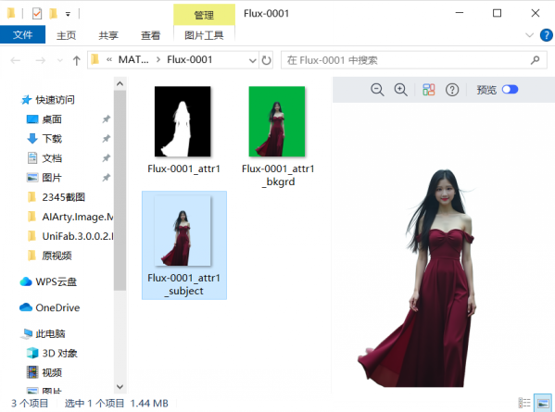Open the colorful grid layout icon

[429, 90]
